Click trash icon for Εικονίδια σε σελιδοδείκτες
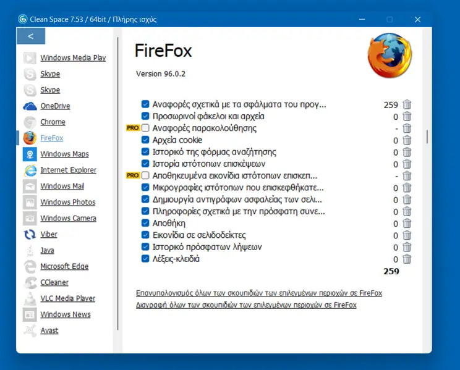 (x=407, y=235)
